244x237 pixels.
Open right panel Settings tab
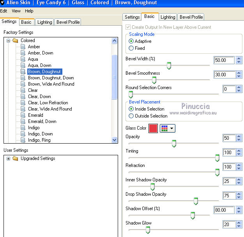point(132,17)
